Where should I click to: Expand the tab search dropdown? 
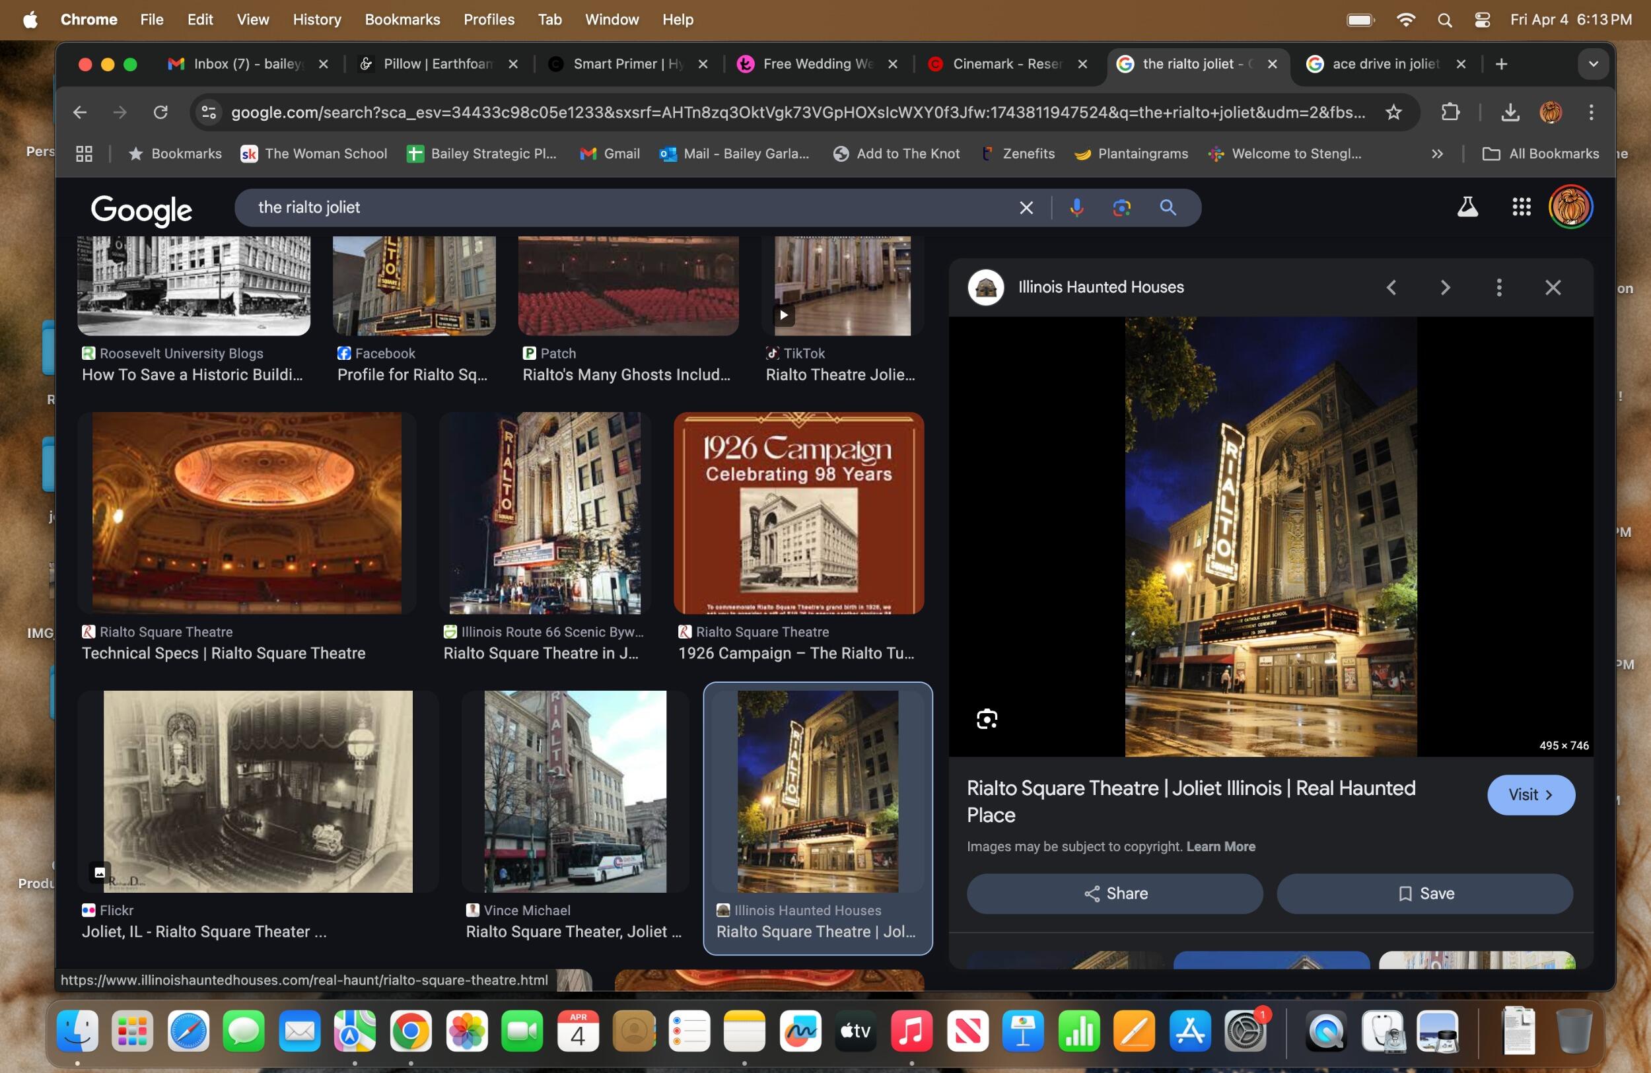[1594, 64]
